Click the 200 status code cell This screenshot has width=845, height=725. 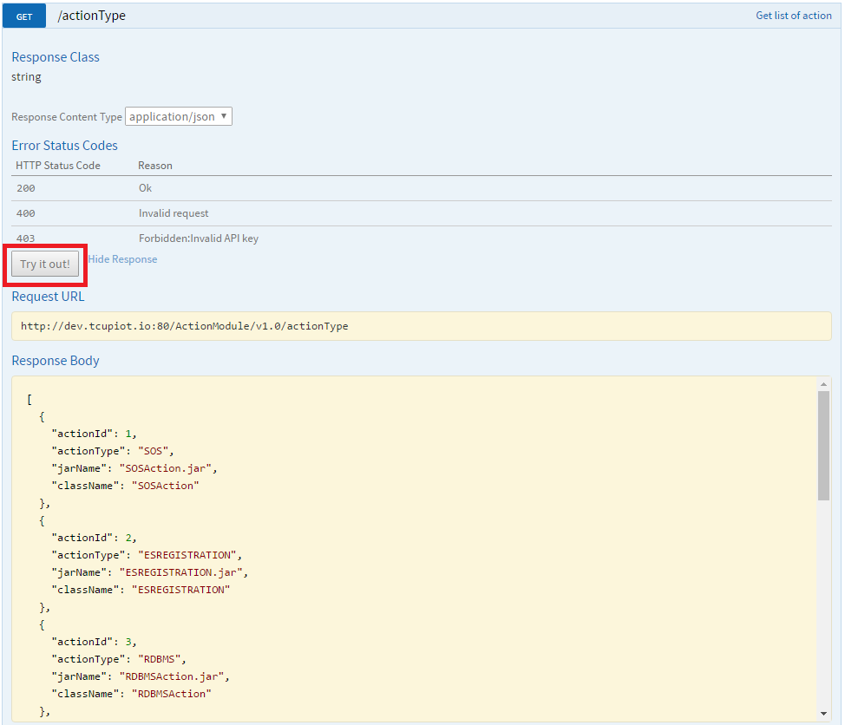pyautogui.click(x=26, y=188)
